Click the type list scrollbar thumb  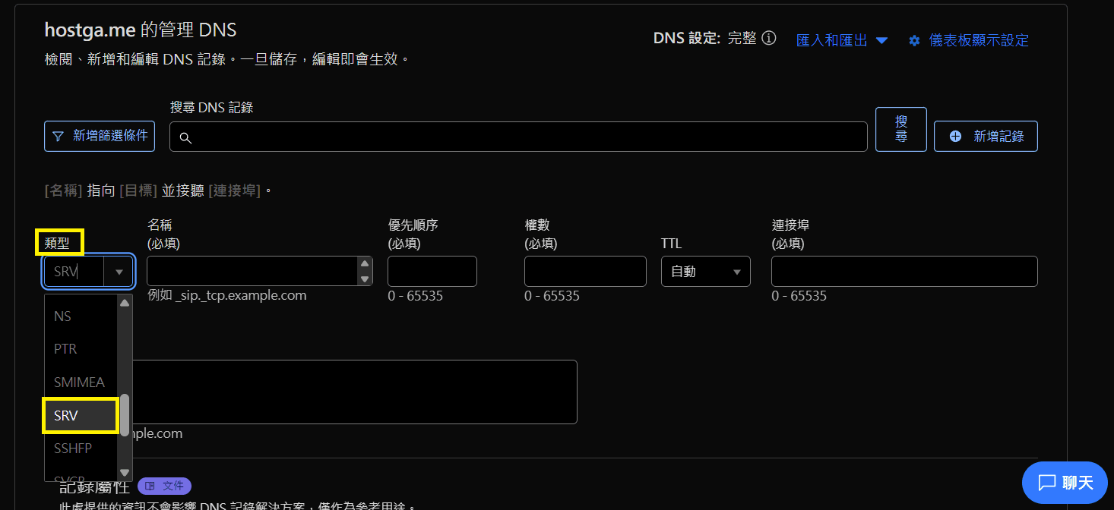pos(125,414)
